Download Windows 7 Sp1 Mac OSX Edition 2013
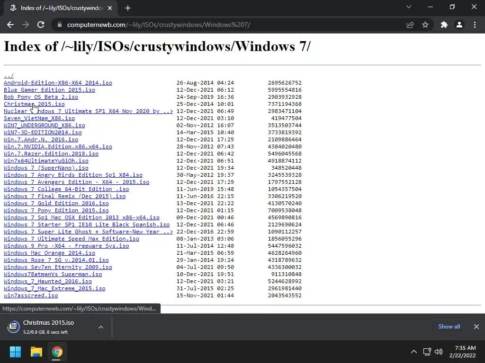This screenshot has height=363, width=485. click(81, 217)
